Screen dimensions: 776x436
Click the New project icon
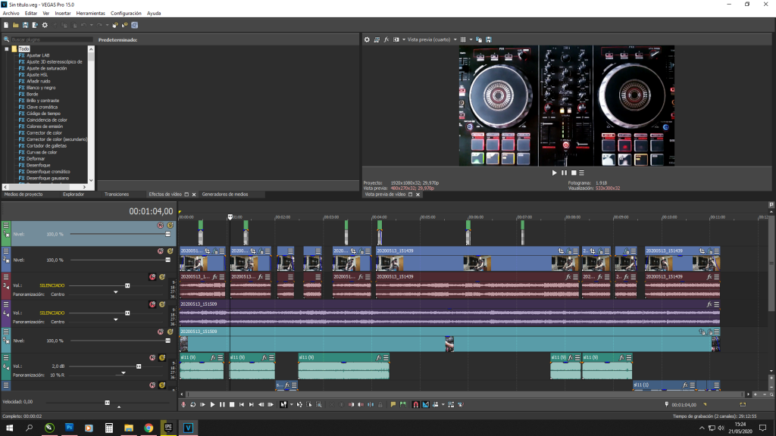(x=5, y=25)
